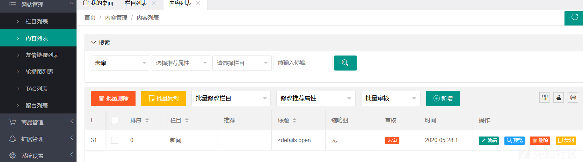Click the export table icon

point(559,98)
